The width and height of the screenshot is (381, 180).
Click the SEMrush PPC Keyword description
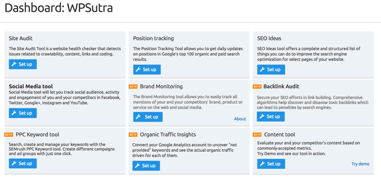[x=62, y=149]
